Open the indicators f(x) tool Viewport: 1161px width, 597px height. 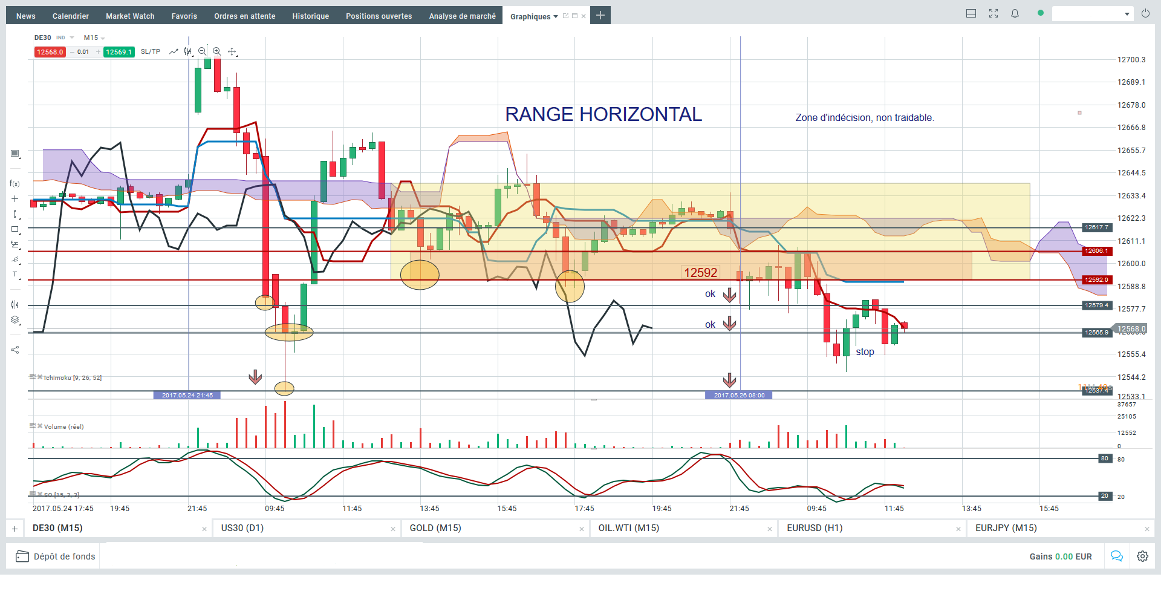click(x=15, y=183)
